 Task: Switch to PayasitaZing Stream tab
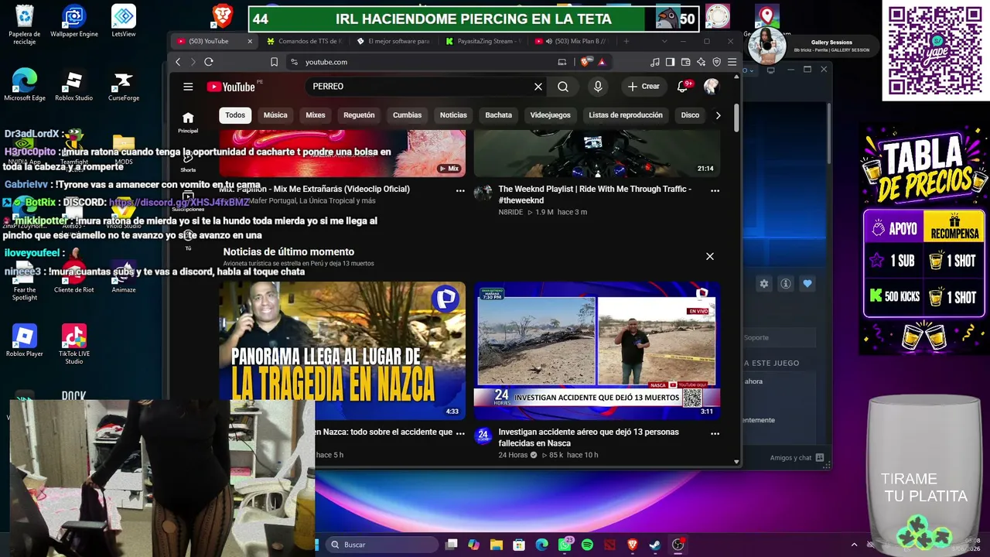[486, 41]
